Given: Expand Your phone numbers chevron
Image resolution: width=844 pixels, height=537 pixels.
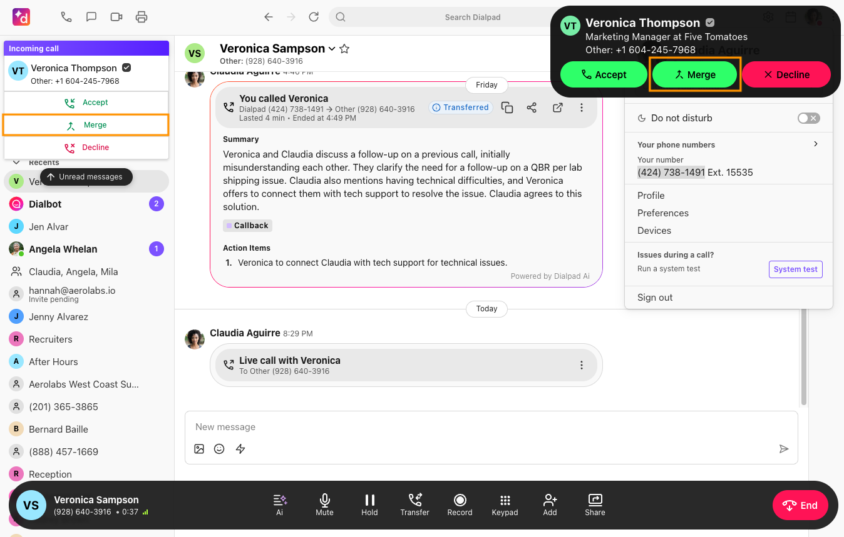Looking at the screenshot, I should [816, 144].
